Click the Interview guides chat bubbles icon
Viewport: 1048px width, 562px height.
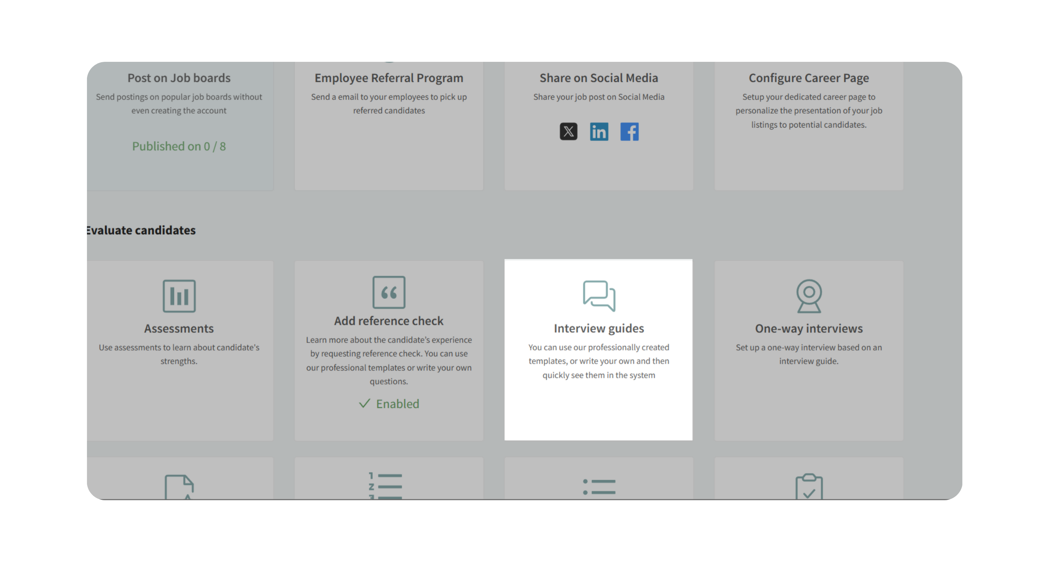599,296
